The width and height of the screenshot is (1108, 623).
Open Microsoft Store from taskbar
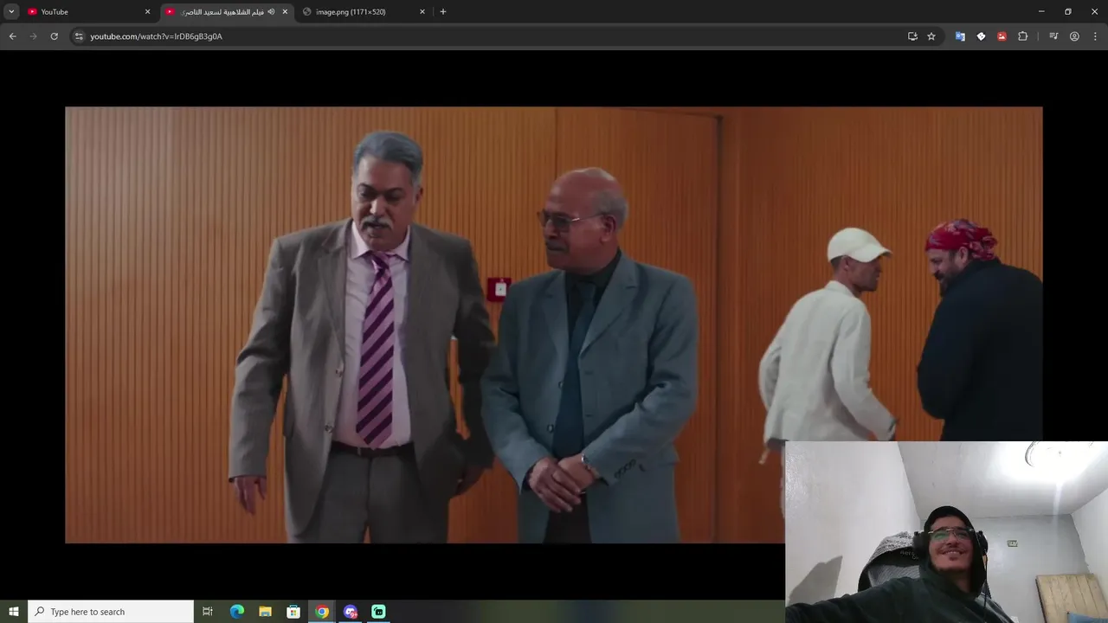293,612
